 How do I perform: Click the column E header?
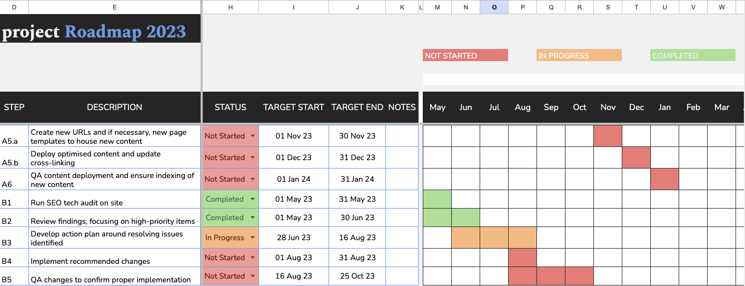point(115,7)
